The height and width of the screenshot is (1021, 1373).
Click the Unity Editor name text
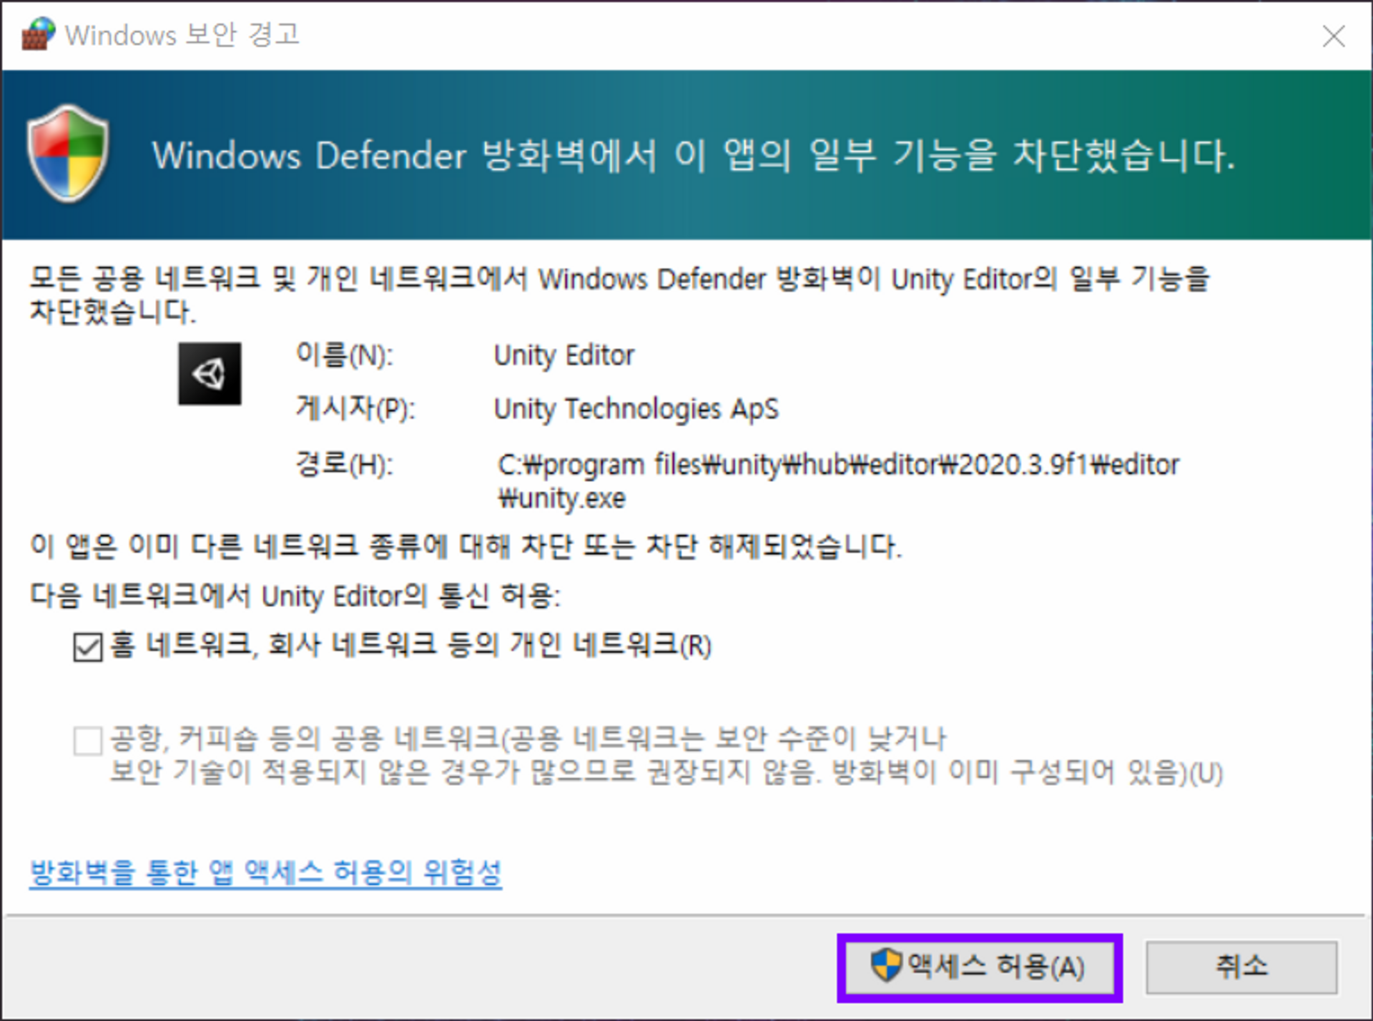(564, 355)
